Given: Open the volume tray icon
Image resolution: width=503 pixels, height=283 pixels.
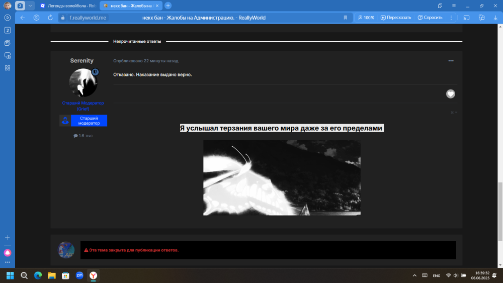Looking at the screenshot, I should 456,275.
